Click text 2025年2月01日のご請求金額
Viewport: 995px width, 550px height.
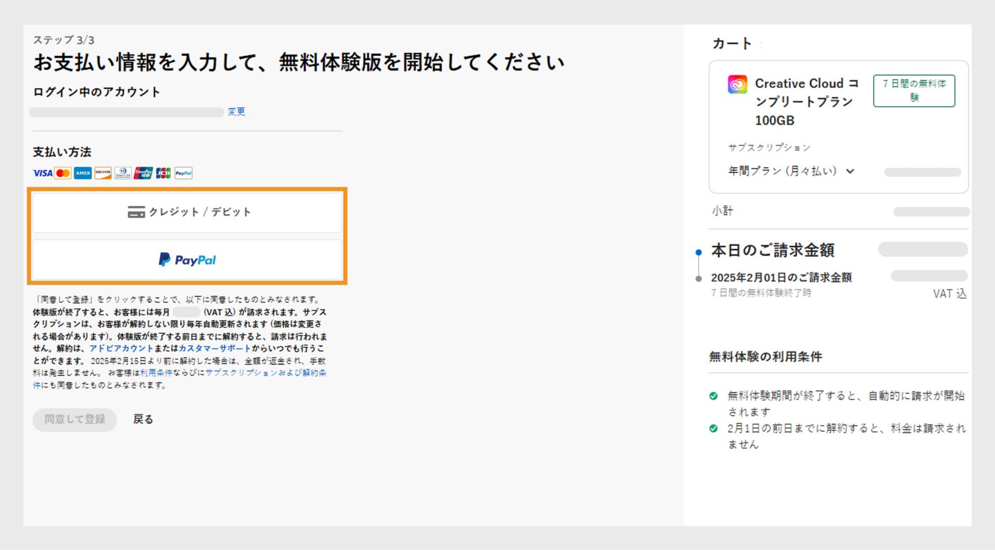coord(781,277)
